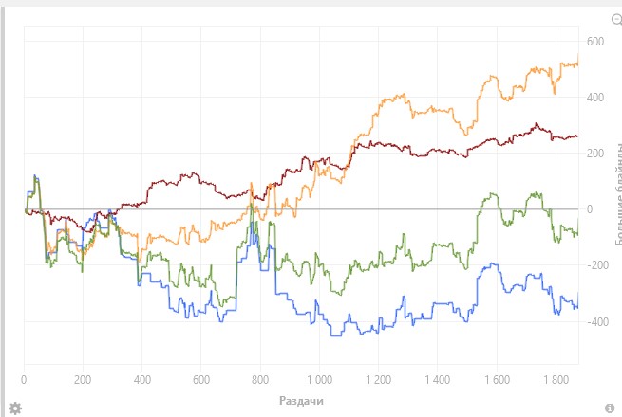Click the 1 400 label on x-axis
Screen dimensions: 622x417
click(x=438, y=380)
